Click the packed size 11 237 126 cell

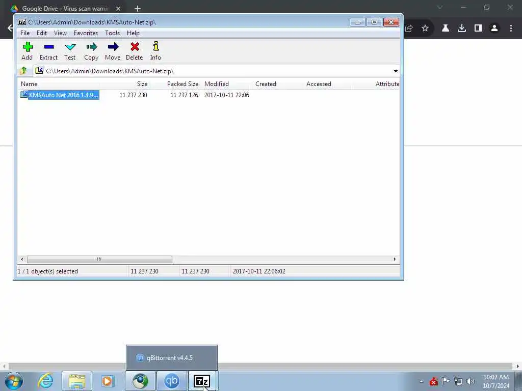[184, 95]
